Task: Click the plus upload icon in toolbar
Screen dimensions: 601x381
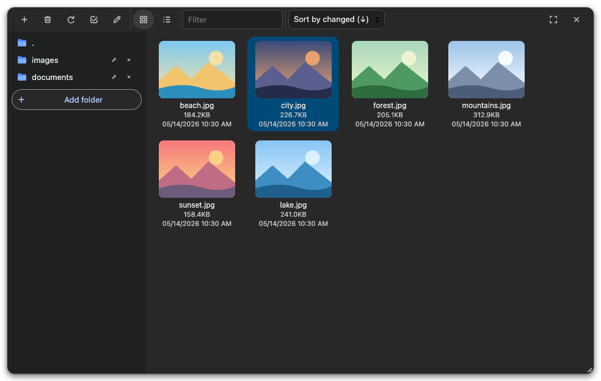Action: pos(24,20)
